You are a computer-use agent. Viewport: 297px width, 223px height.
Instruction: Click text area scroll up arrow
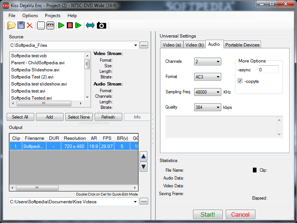click(x=279, y=120)
